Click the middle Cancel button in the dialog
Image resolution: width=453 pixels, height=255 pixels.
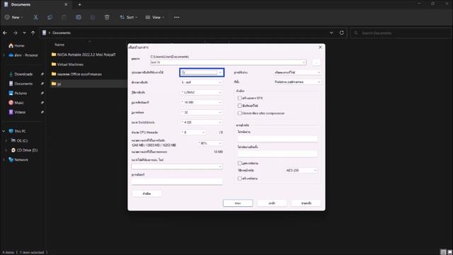[272, 203]
